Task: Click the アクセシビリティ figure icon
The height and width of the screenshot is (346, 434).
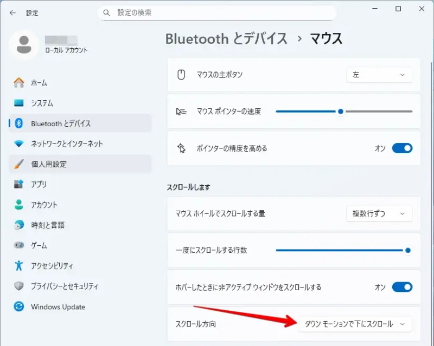Action: pos(19,265)
